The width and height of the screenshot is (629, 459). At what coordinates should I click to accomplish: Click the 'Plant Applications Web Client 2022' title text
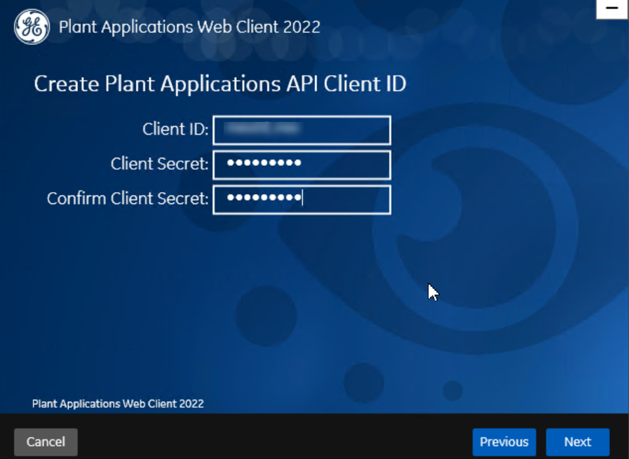(189, 27)
